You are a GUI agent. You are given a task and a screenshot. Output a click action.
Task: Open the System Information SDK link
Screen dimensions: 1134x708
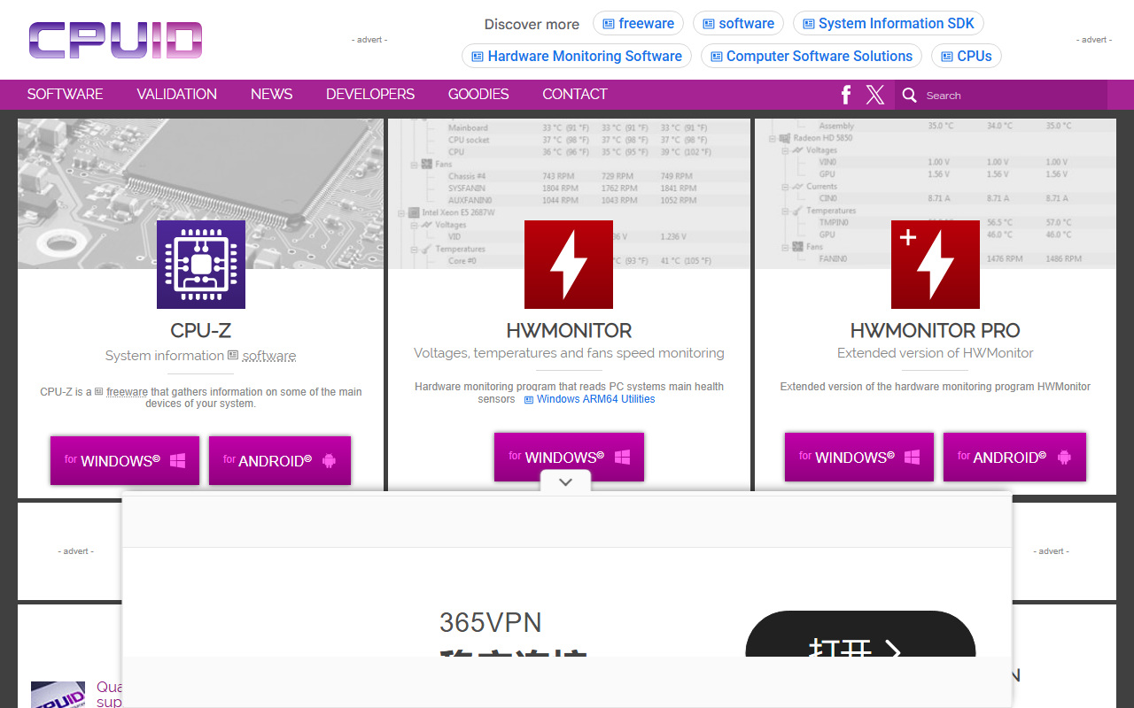pos(889,24)
